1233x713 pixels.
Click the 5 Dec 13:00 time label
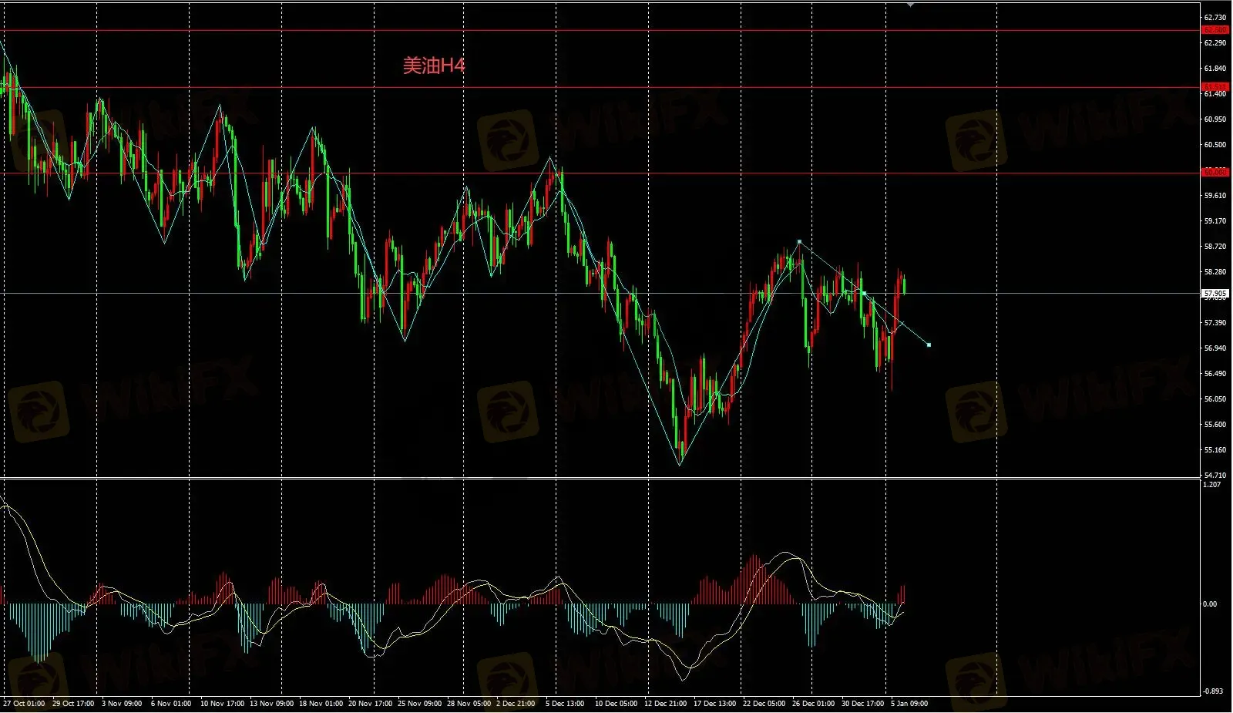coord(565,704)
